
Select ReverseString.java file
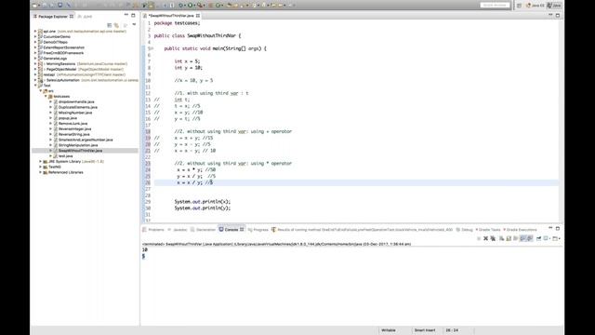pyautogui.click(x=73, y=134)
